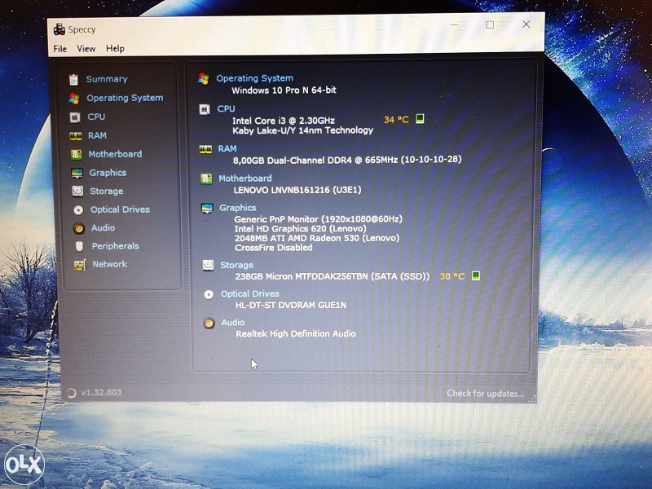Click the 8,00GB Dual-Channel DDR4 text
The image size is (652, 489).
(347, 160)
